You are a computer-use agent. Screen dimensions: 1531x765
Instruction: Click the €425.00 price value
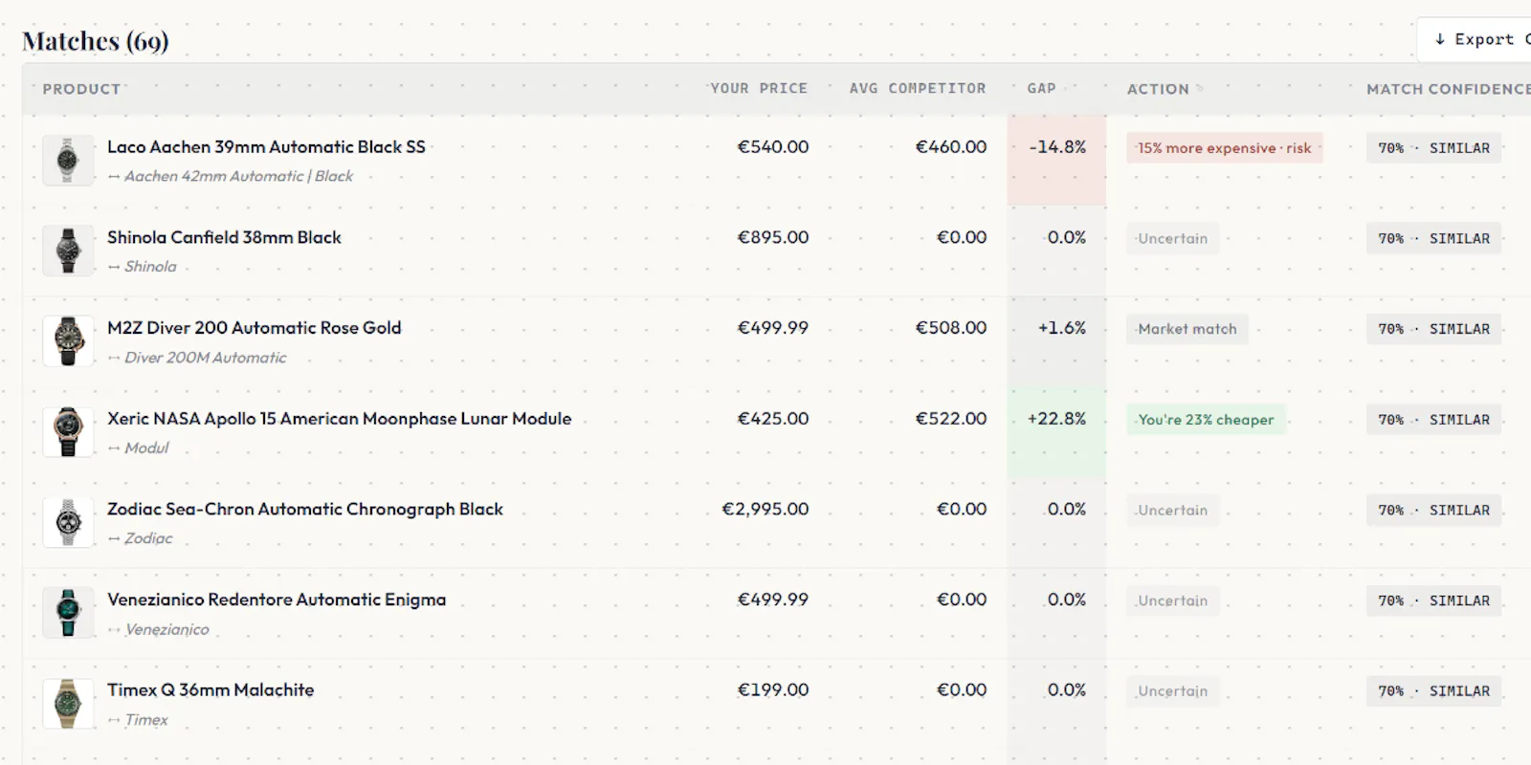[x=772, y=418]
